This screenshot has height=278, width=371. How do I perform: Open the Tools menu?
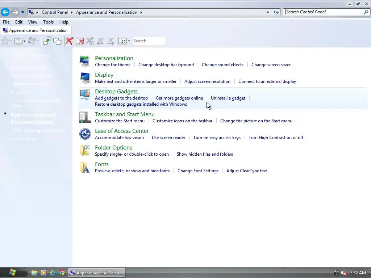pos(48,22)
